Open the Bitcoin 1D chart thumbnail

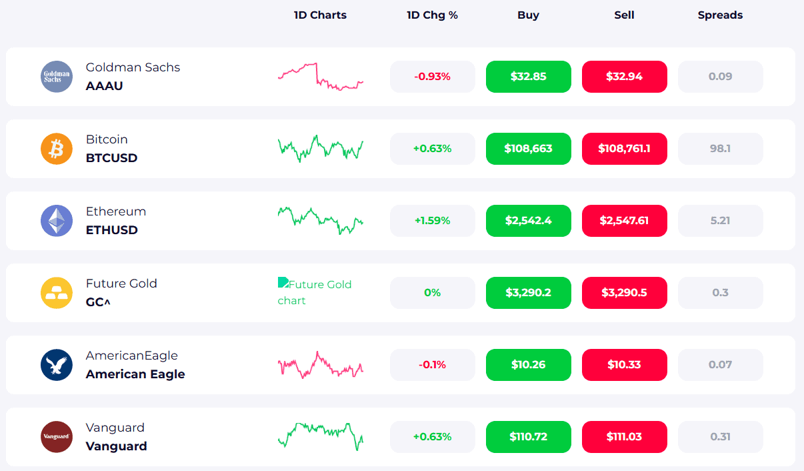tap(320, 149)
